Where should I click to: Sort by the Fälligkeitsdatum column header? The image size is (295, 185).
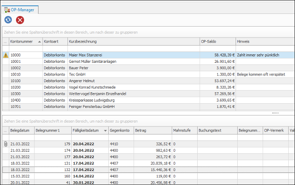90,130
